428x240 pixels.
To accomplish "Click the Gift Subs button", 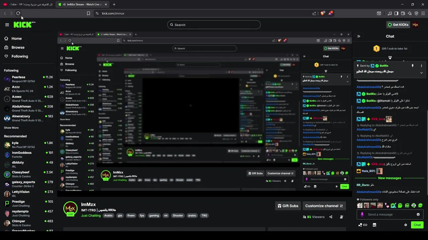I will 288,206.
